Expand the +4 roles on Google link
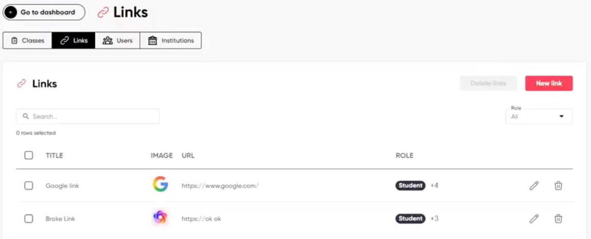 point(434,186)
